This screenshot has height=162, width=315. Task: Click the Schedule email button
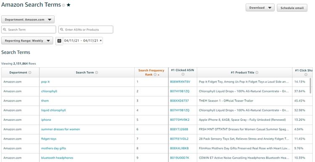pos(292,8)
